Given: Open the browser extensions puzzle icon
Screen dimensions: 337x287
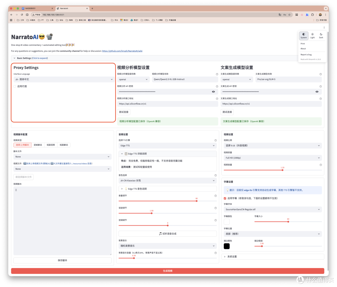Looking at the screenshot, I should coord(312,15).
